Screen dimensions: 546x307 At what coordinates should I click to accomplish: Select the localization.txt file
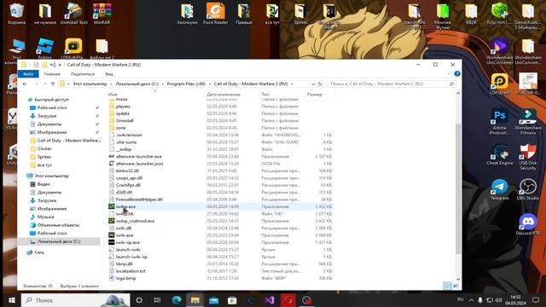[127, 271]
